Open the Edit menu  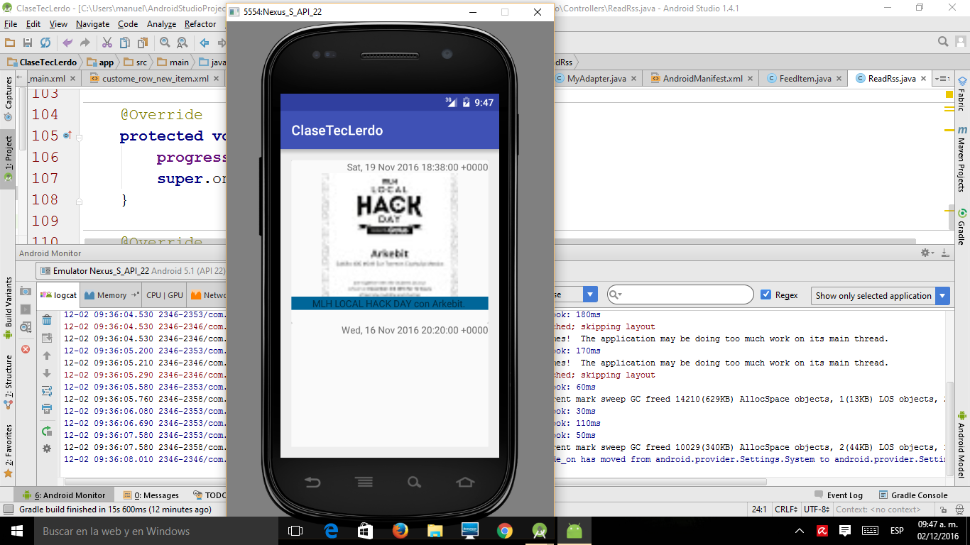(x=33, y=24)
